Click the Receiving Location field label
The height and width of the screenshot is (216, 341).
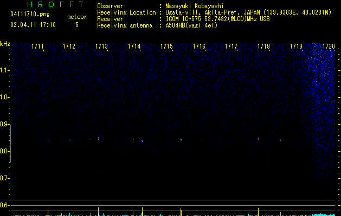pos(126,12)
